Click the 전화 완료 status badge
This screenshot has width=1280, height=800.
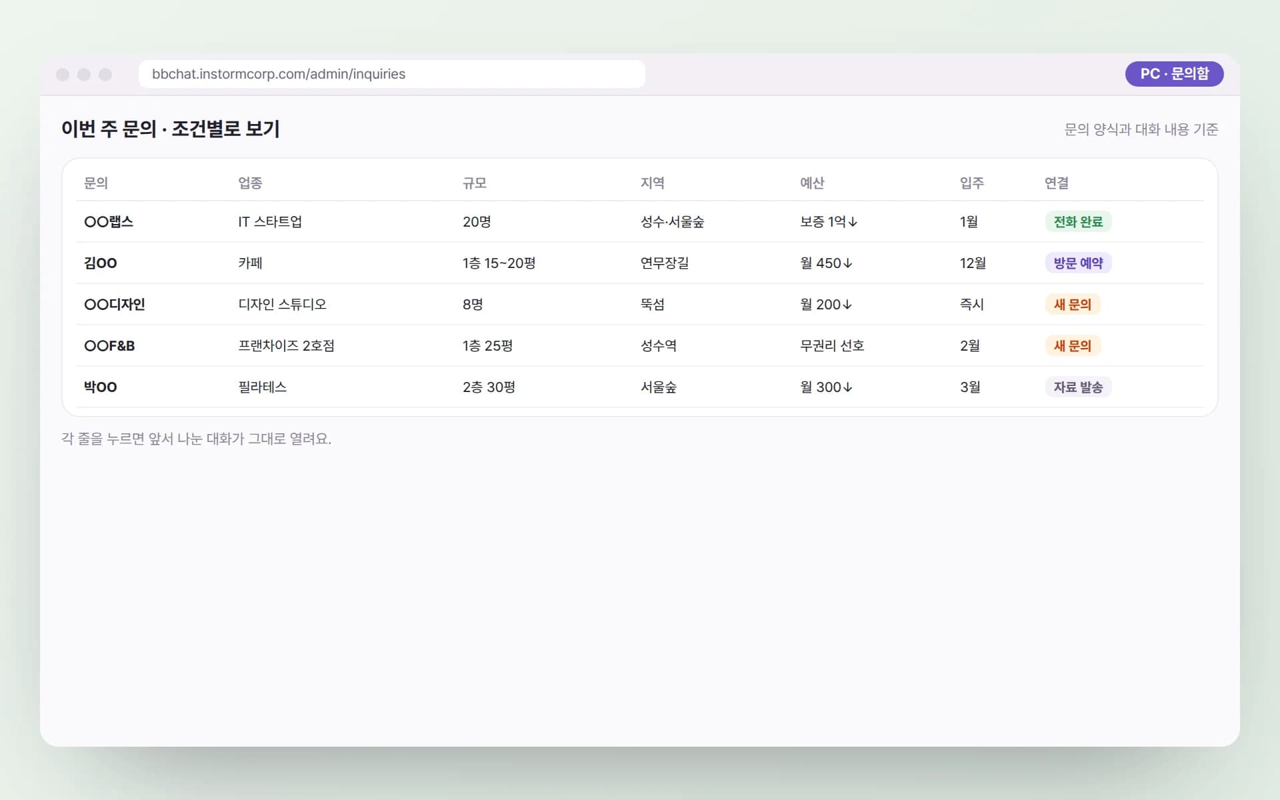click(x=1078, y=221)
